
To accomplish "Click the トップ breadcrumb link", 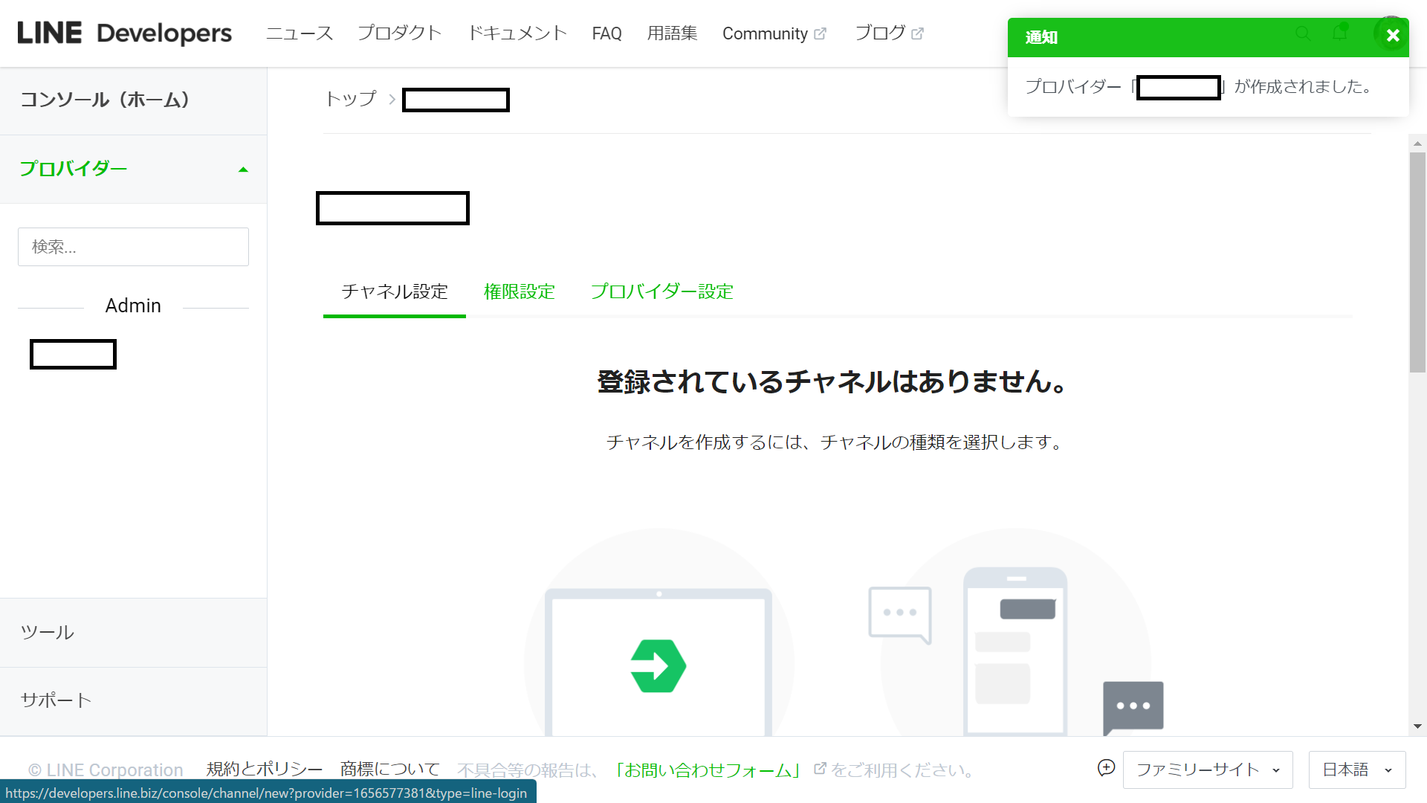I will pos(351,99).
